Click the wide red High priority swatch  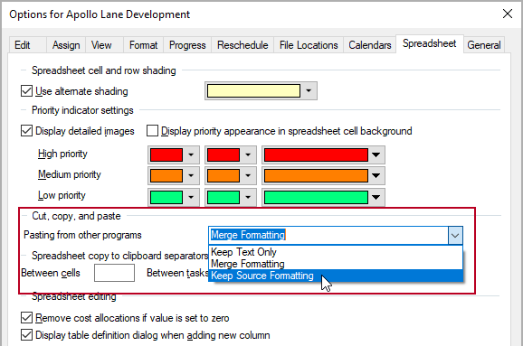coord(316,154)
